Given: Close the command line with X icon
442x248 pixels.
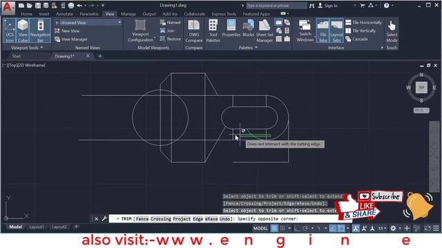Looking at the screenshot, I should click(97, 219).
